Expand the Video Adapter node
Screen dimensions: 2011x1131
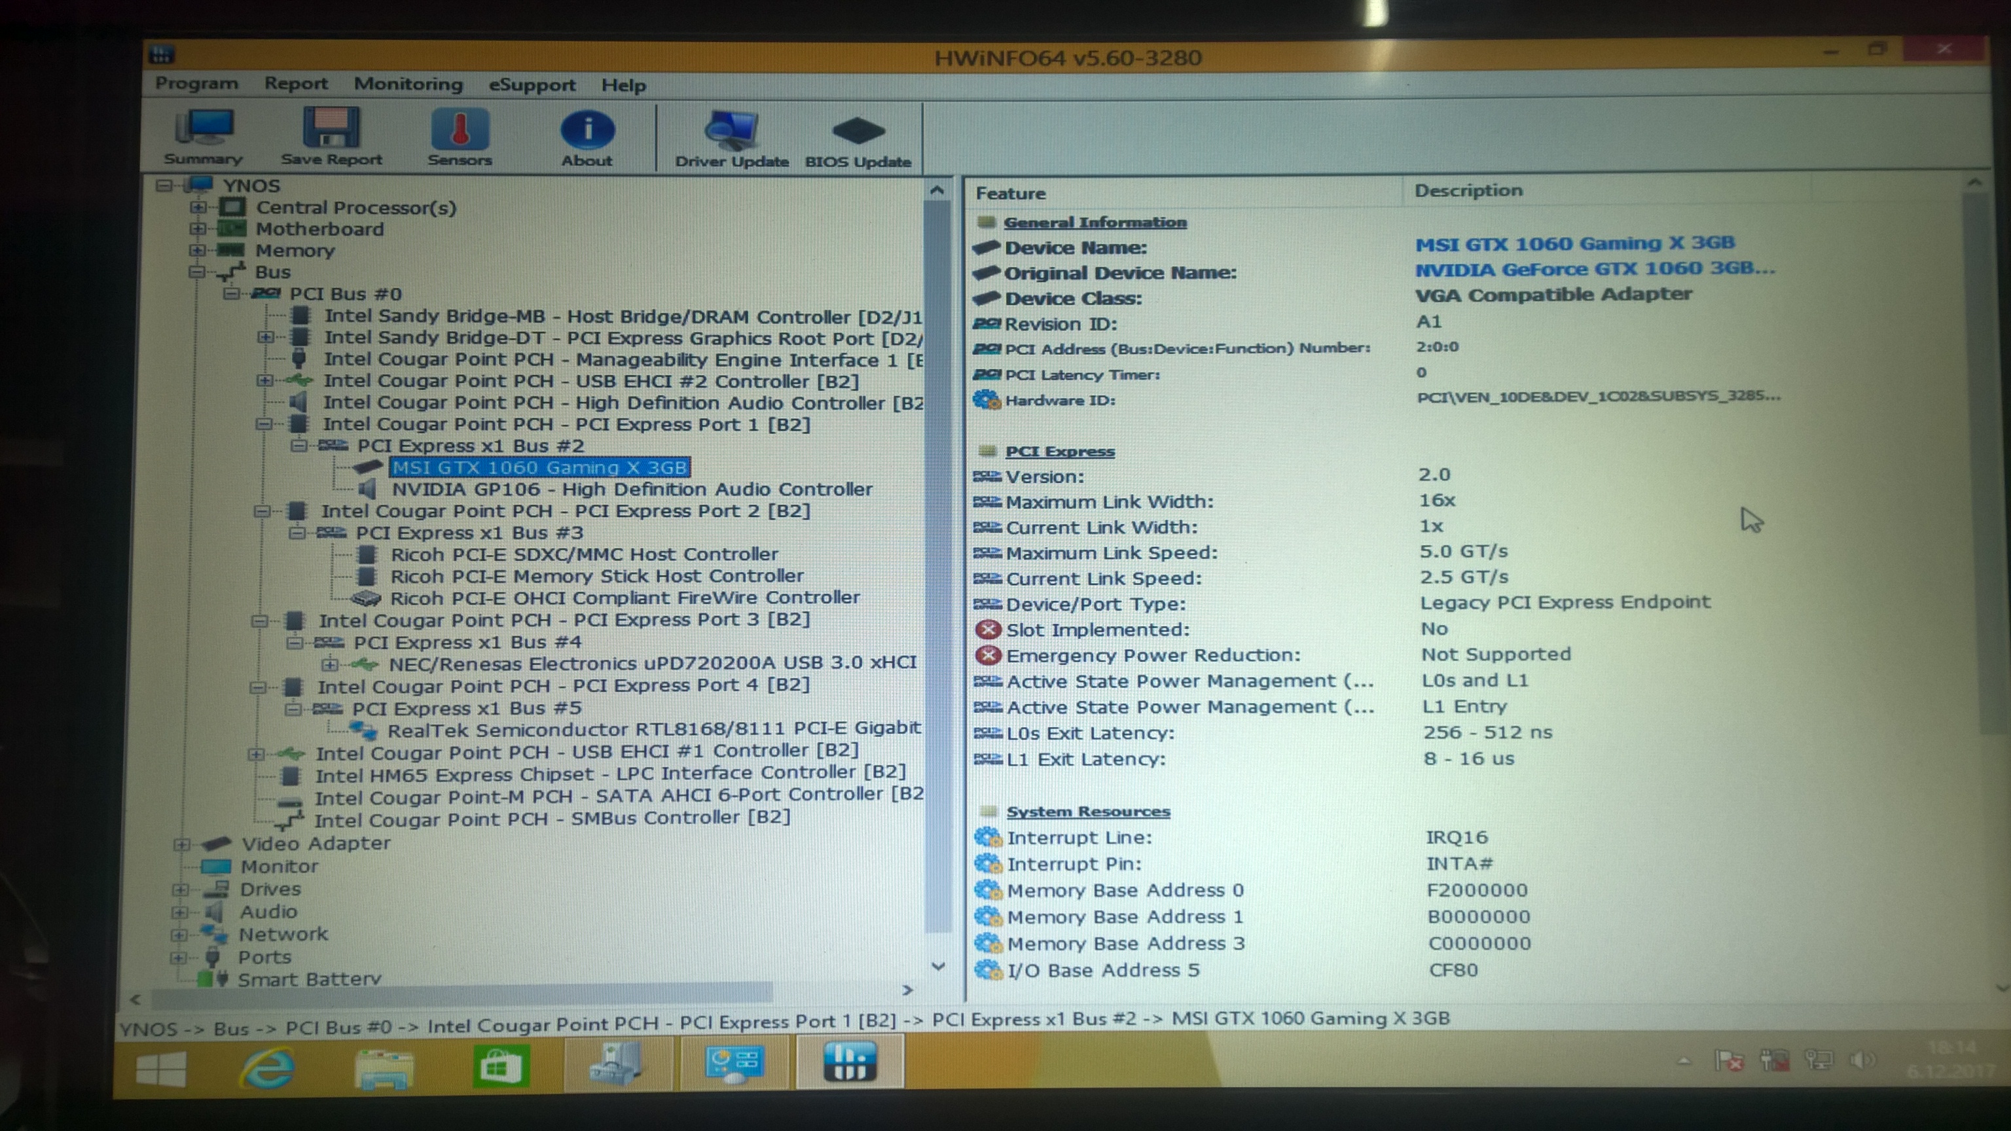click(182, 844)
